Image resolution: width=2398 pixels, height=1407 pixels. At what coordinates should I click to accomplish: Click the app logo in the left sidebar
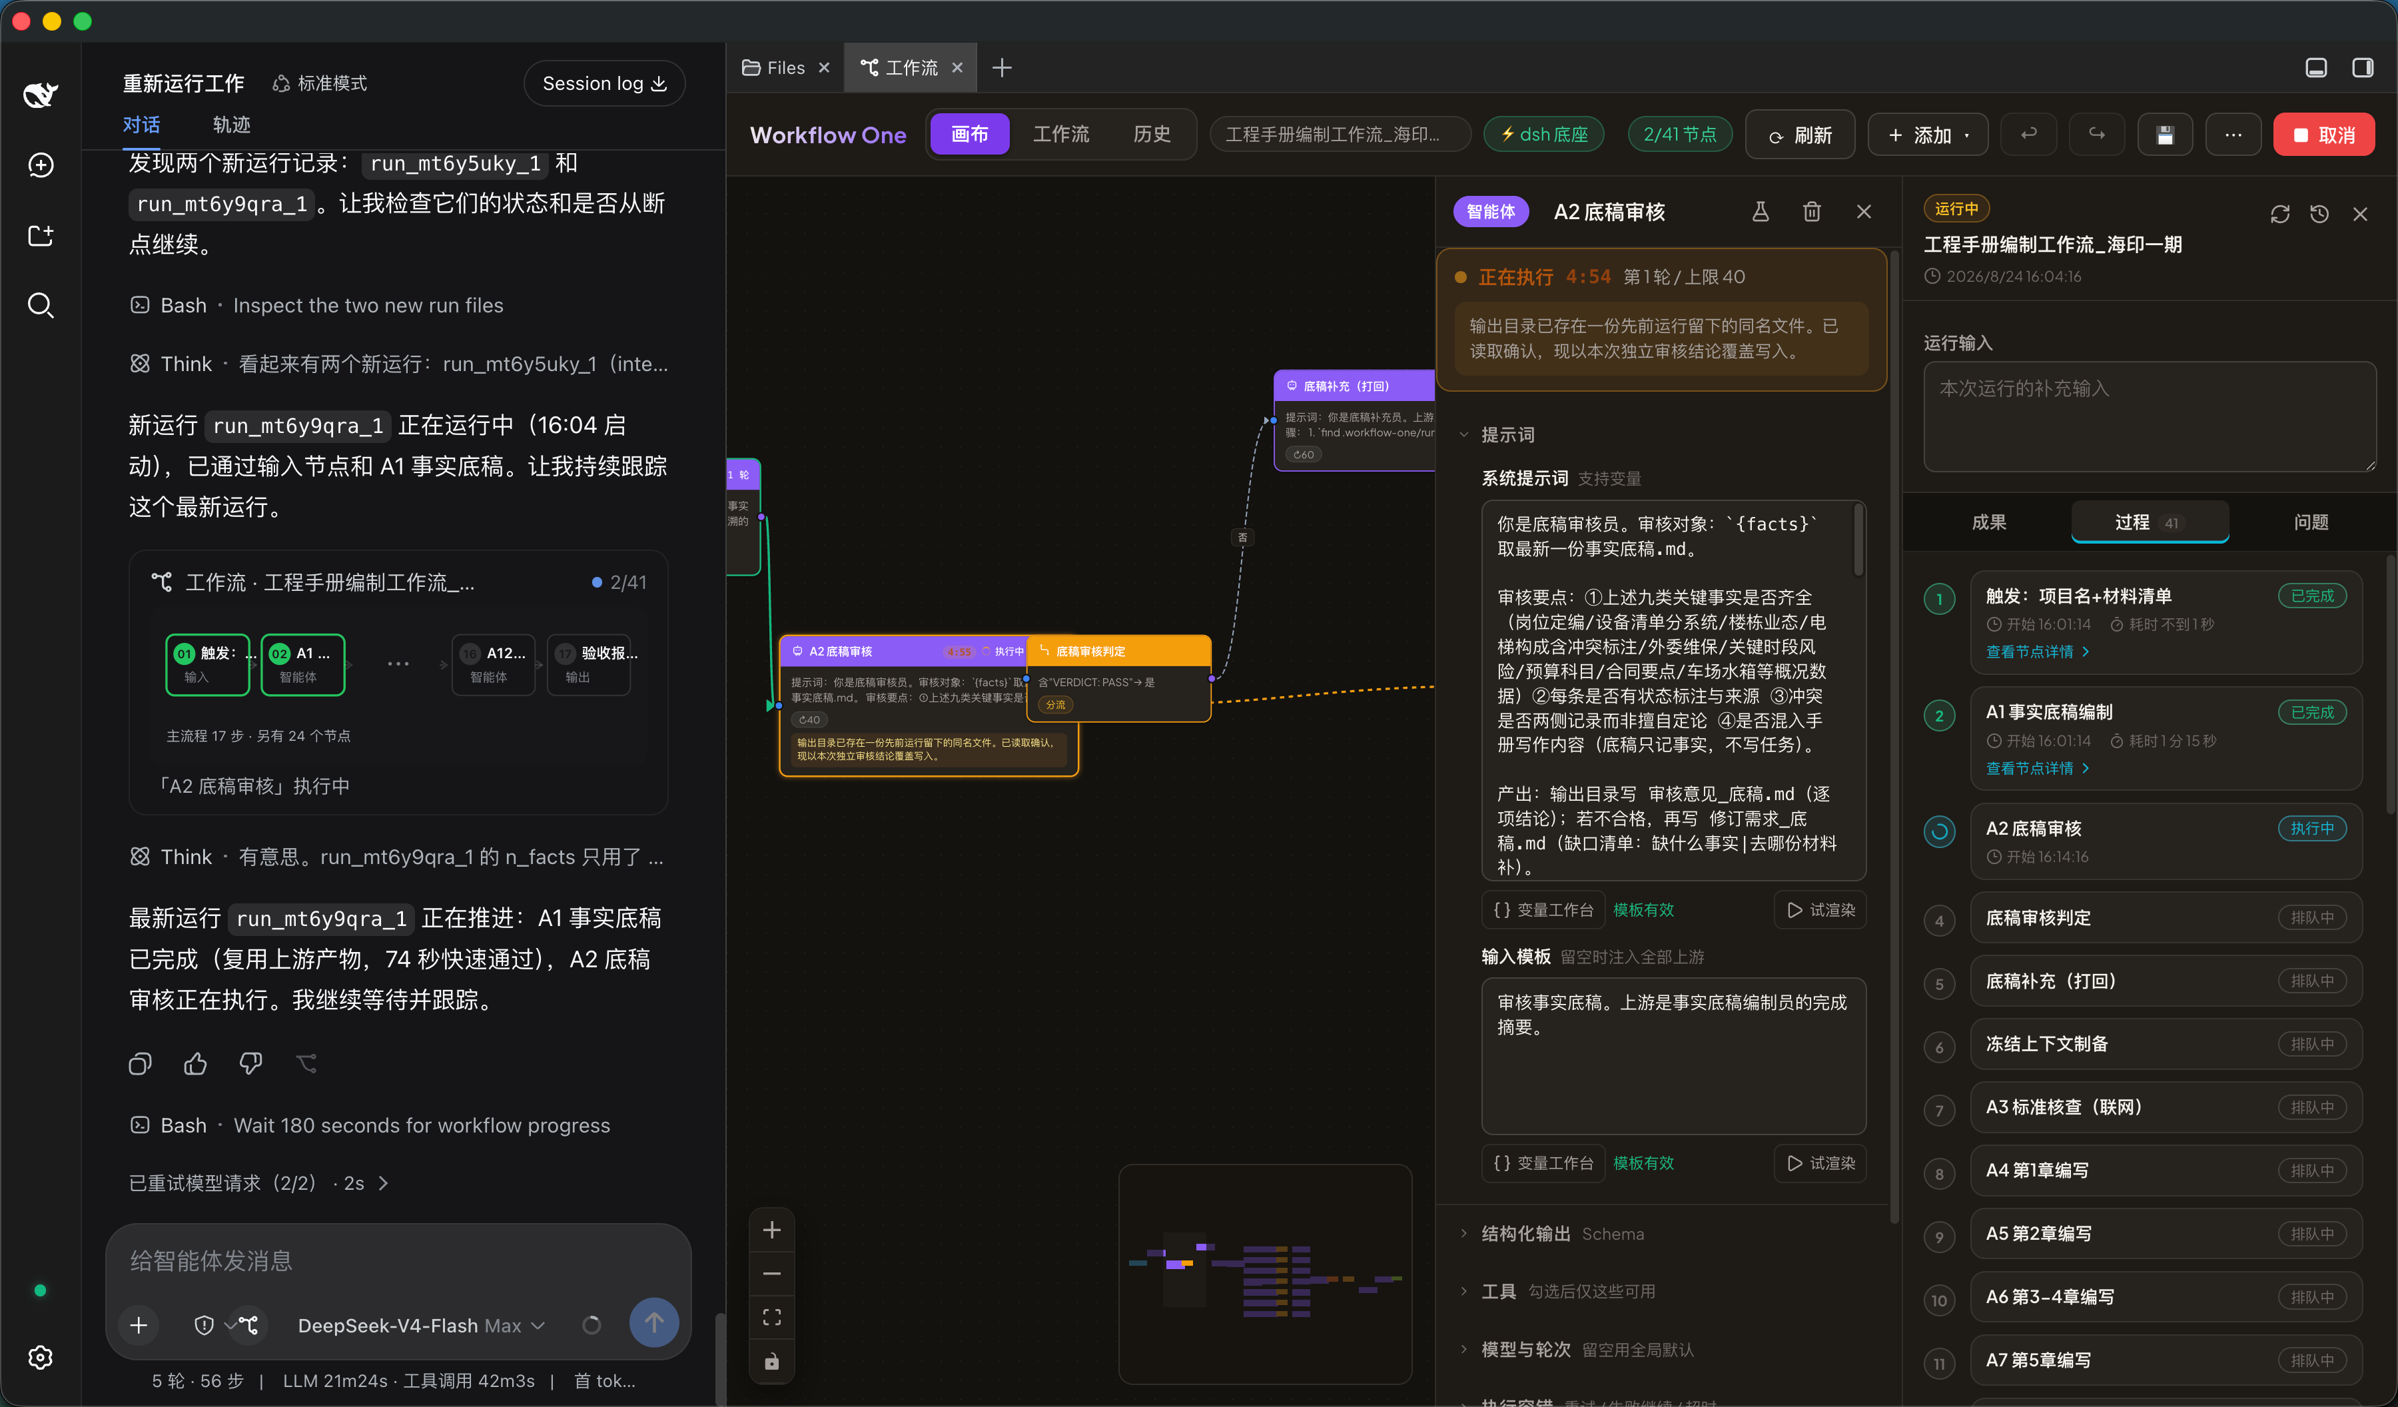40,93
